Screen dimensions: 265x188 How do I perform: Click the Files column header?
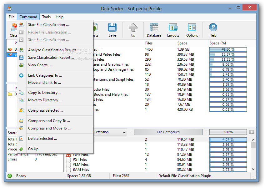tap(160, 43)
